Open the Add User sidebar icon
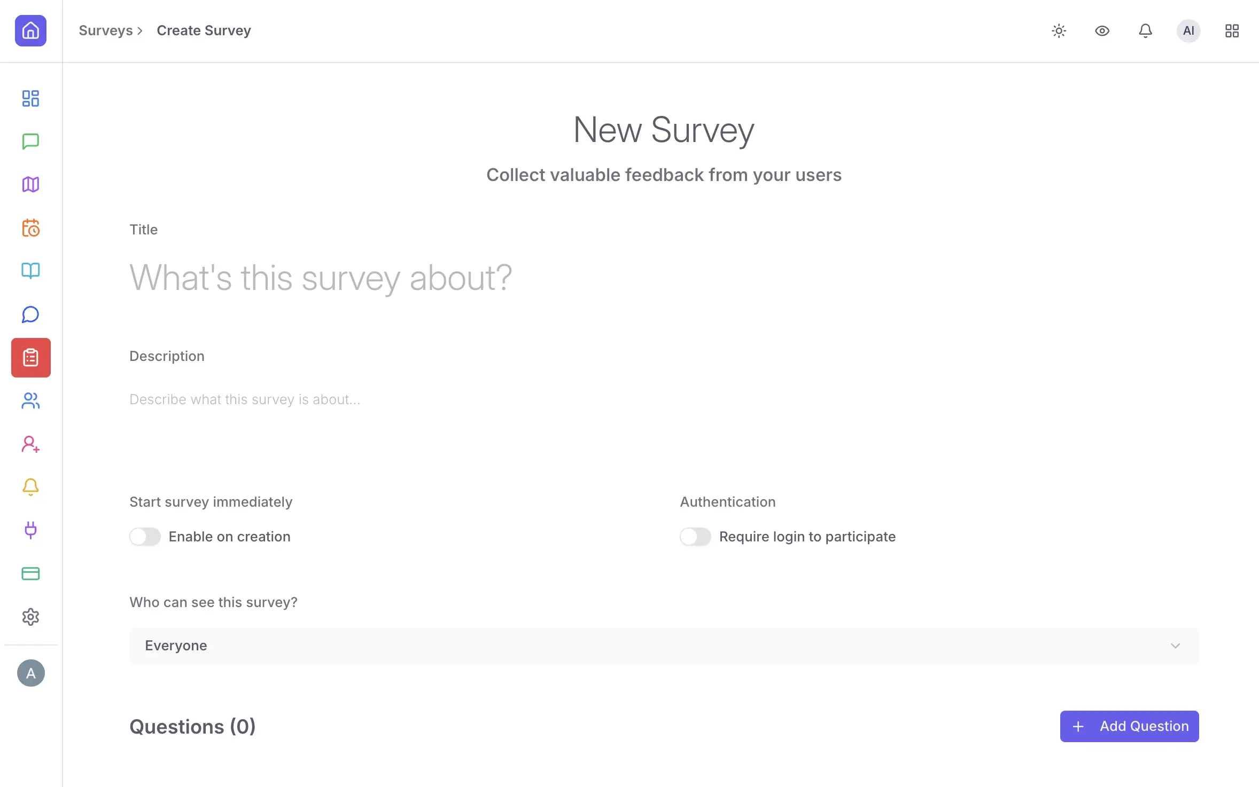This screenshot has height=787, width=1259. click(x=30, y=444)
